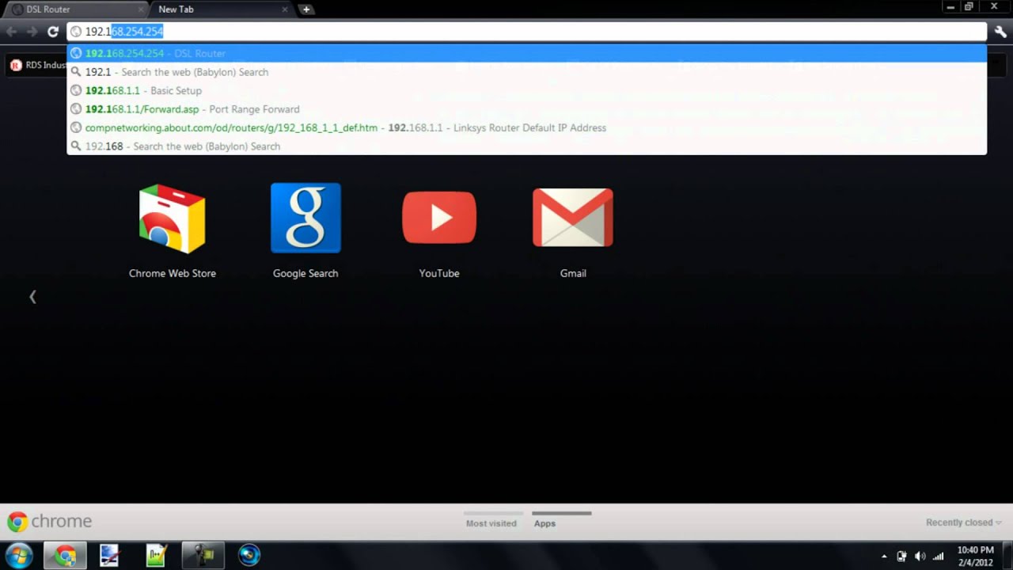Open the Google Search app icon
This screenshot has width=1013, height=570.
point(305,218)
